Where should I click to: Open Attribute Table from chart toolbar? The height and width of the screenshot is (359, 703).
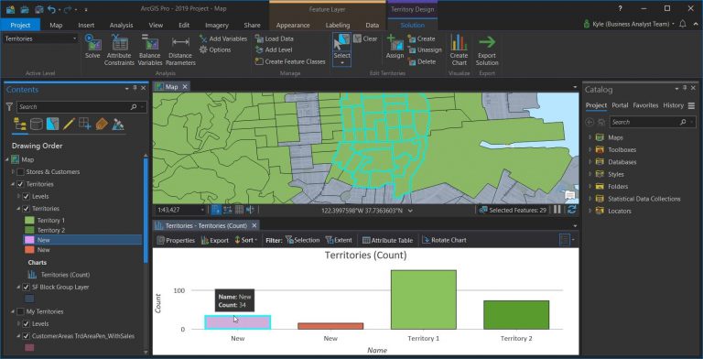pos(387,240)
